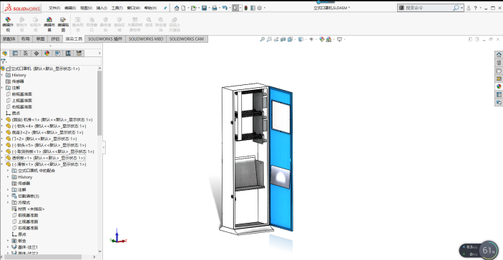Screen dimensions: 503x260
Task: Click the Previous View icon
Action: (x=276, y=39)
